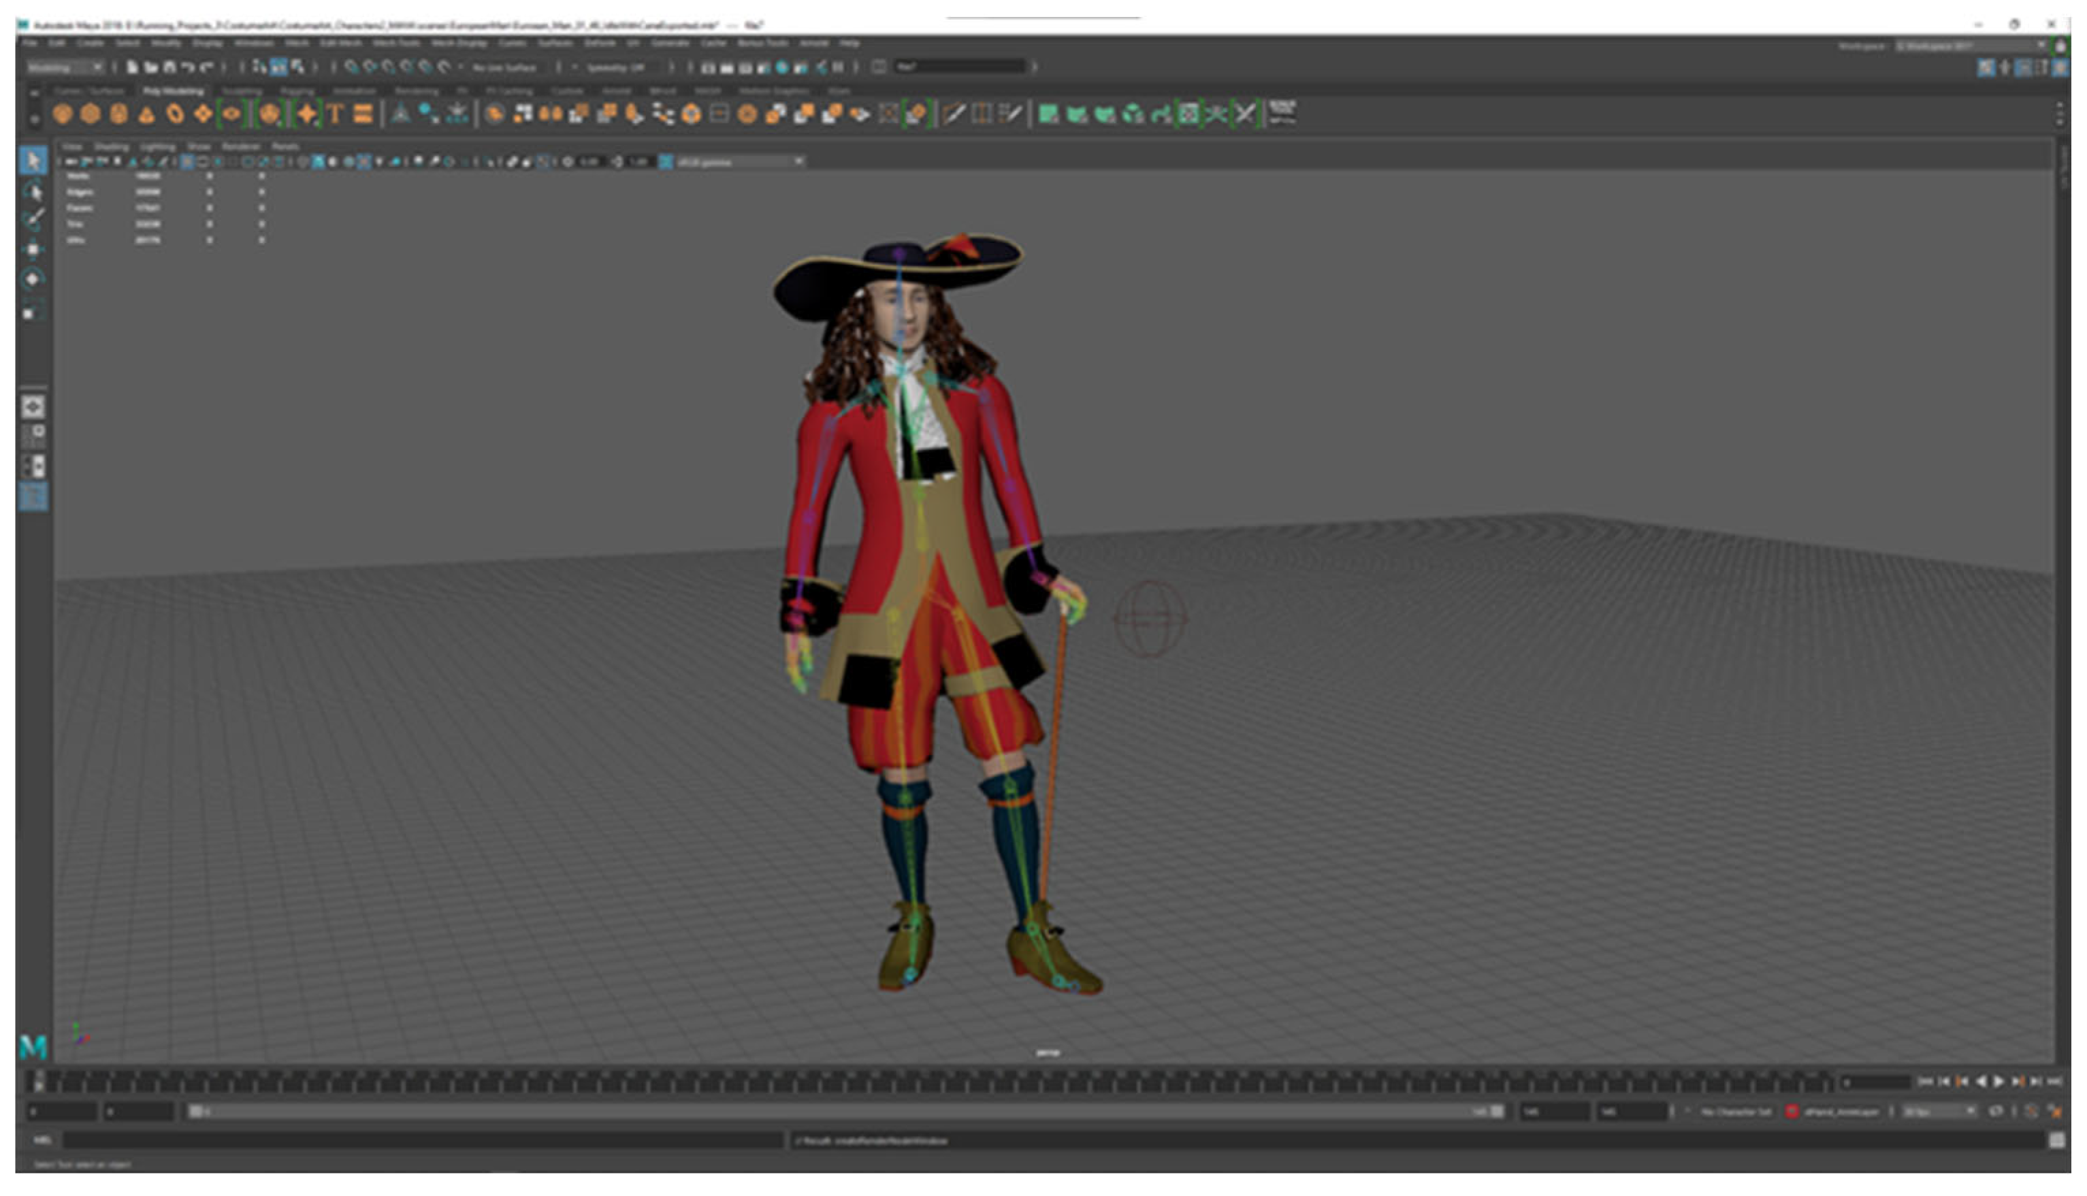
Task: Click the No Character Set button
Action: coord(1736,1112)
